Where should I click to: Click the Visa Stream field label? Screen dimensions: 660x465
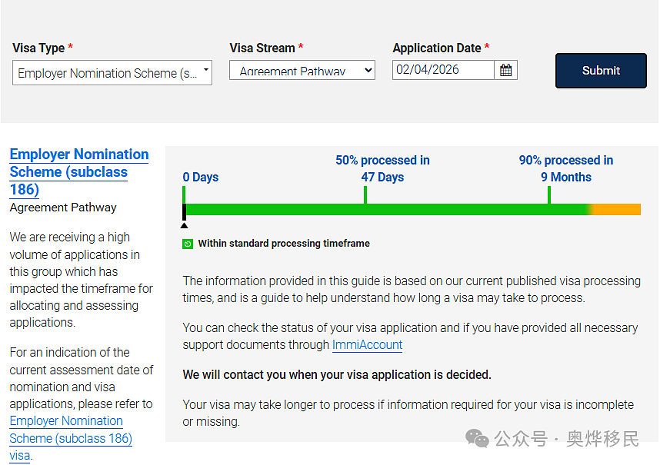click(262, 48)
